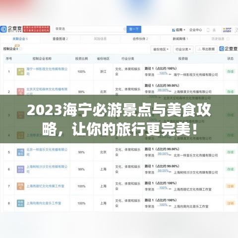Click the 控制企业名称 column header
The height and width of the screenshot is (238, 238).
pos(42,59)
